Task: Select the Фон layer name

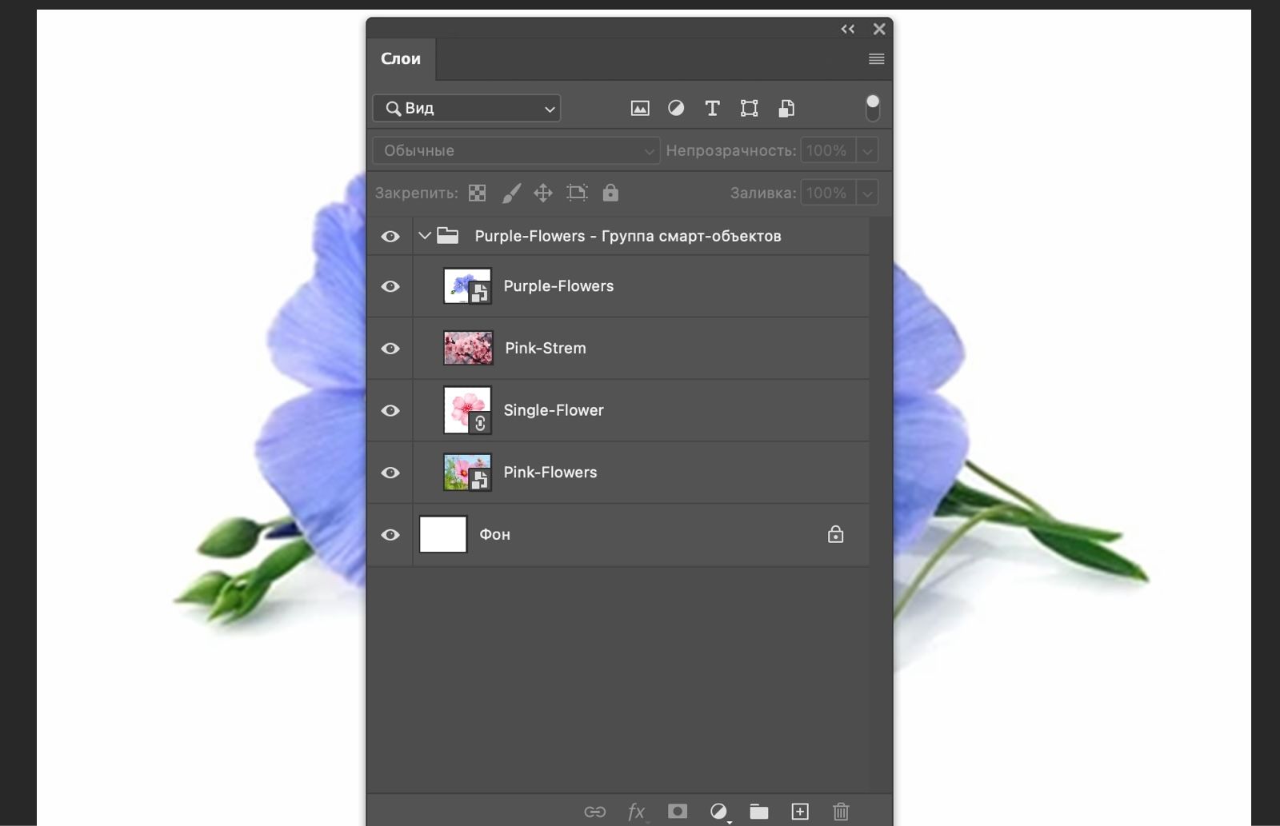Action: coord(494,534)
